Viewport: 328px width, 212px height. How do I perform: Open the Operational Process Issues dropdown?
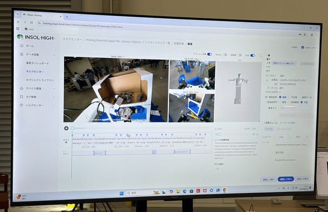tap(292, 145)
